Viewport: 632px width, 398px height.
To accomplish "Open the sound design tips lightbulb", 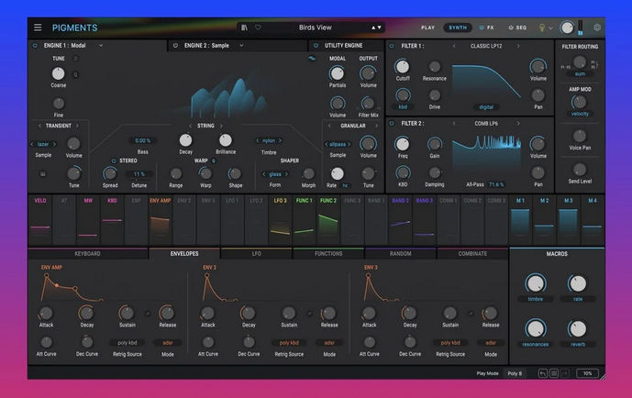I will click(542, 28).
